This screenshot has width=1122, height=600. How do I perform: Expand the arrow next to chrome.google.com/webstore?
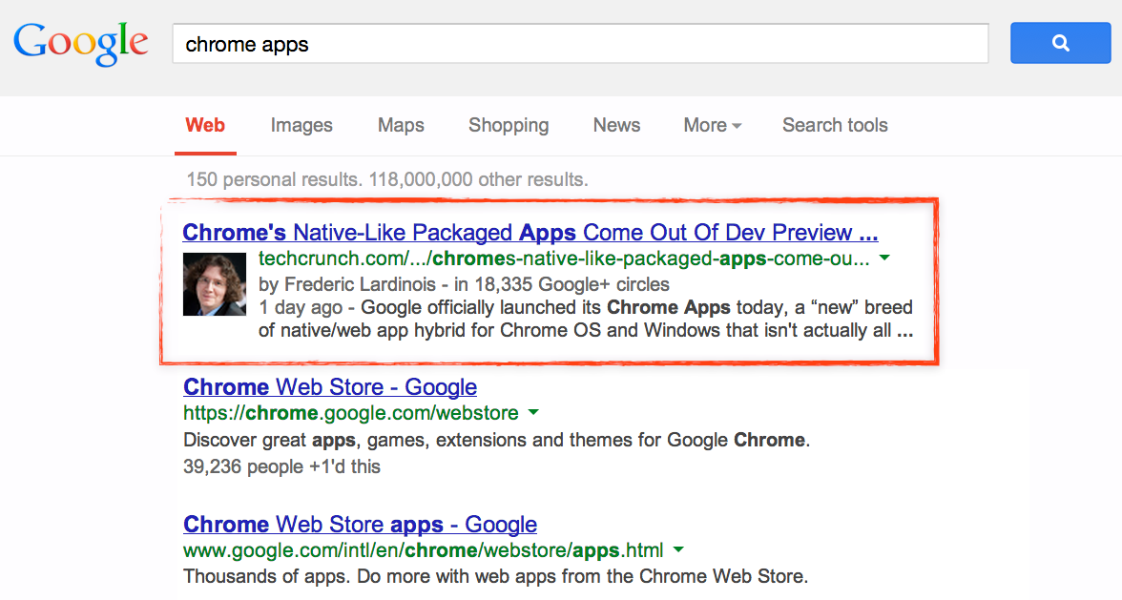[533, 413]
